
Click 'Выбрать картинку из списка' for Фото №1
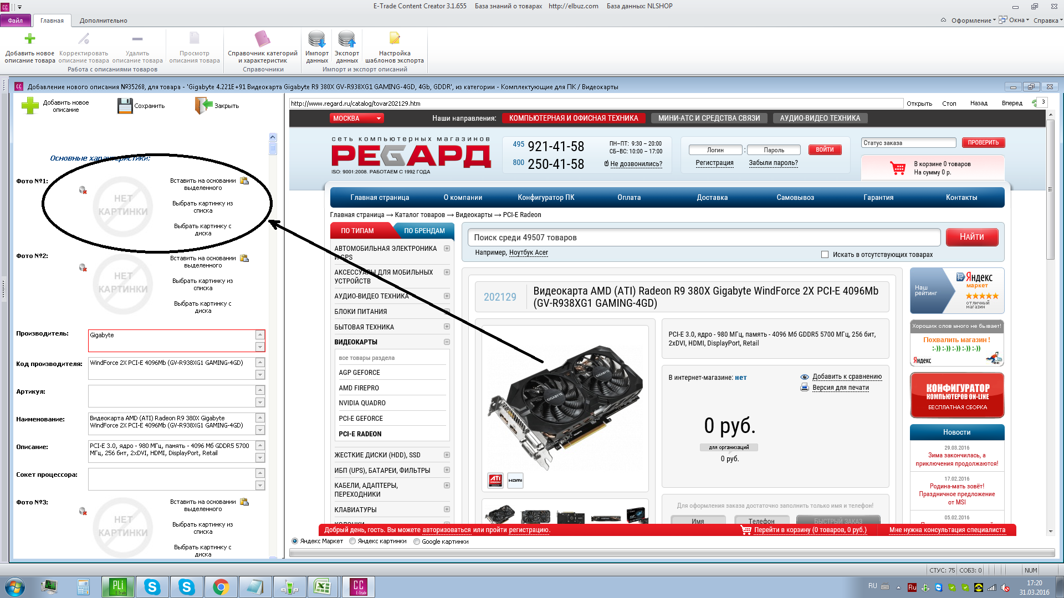(203, 207)
